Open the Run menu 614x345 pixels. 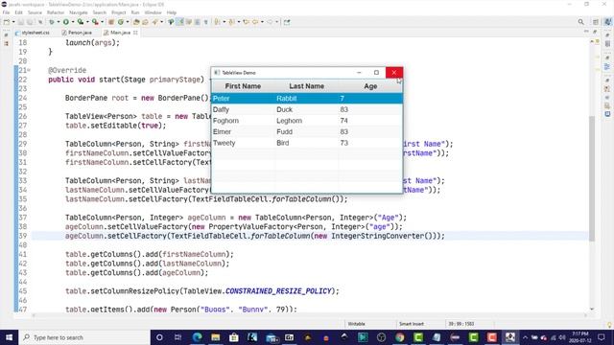pos(135,12)
